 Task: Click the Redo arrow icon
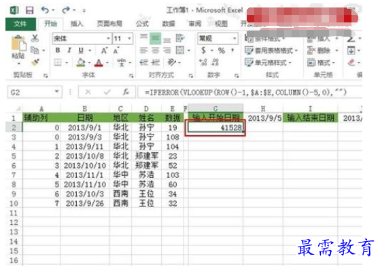tap(66, 10)
